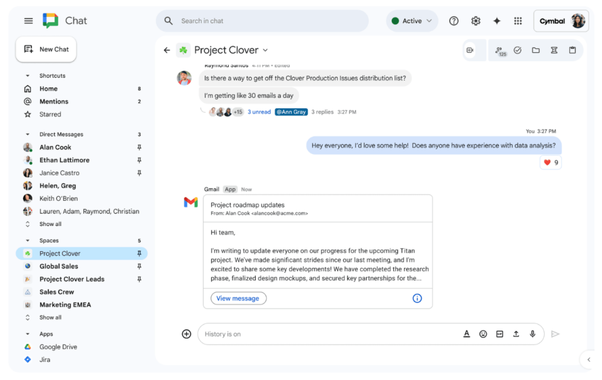Click the Google Chat logo

[x=51, y=21]
